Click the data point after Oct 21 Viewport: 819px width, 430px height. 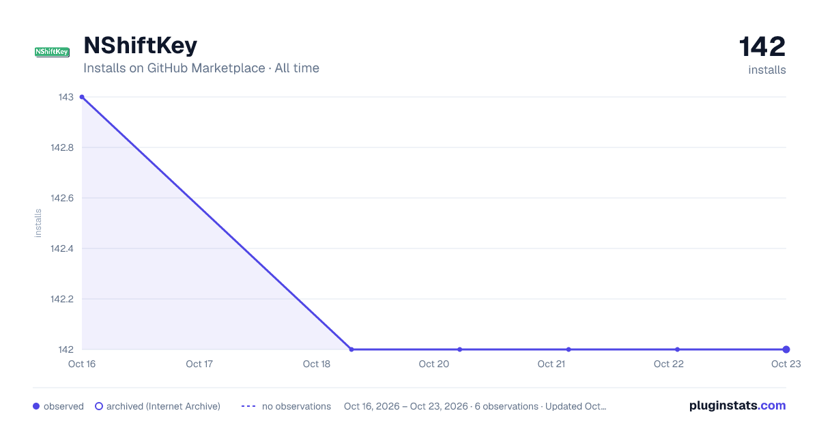[569, 349]
